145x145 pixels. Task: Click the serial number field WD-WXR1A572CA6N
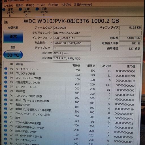[72, 33]
